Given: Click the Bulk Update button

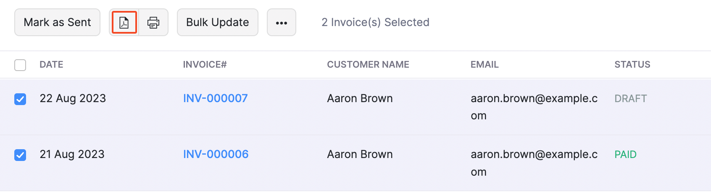Looking at the screenshot, I should [217, 22].
